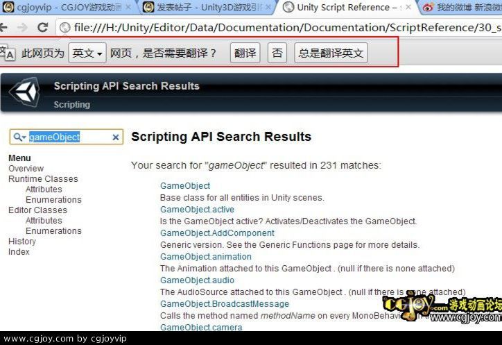Open the Runtime Classes link
The height and width of the screenshot is (345, 502).
coord(43,178)
